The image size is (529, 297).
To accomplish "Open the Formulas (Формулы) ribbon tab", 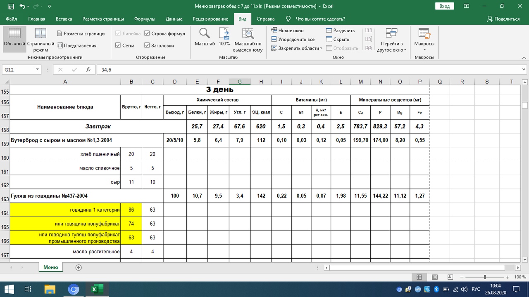I will 145,19.
